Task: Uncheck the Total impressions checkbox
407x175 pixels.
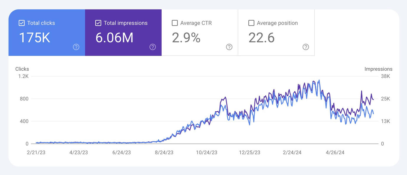Action: coord(98,23)
